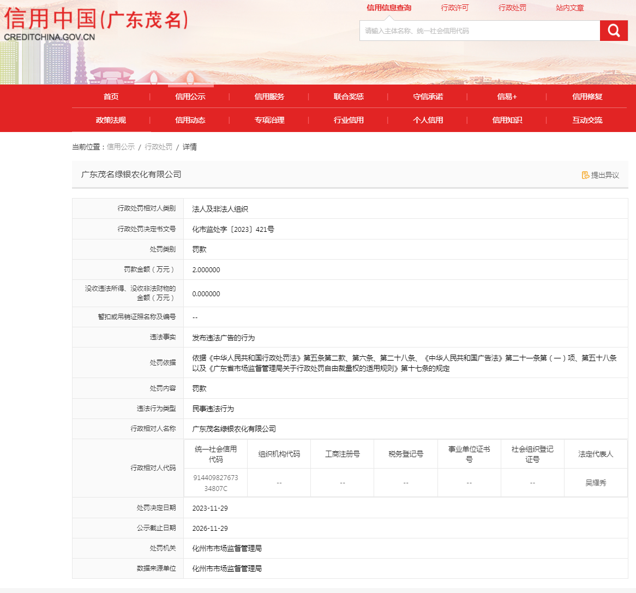Click the 统一社会信用代码 column header
This screenshot has width=636, height=593.
(x=215, y=454)
